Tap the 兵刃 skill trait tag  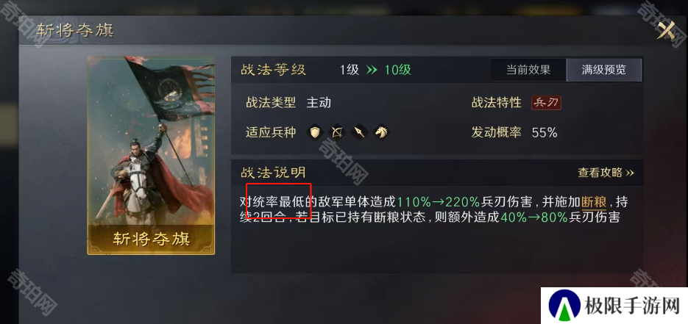coord(546,103)
